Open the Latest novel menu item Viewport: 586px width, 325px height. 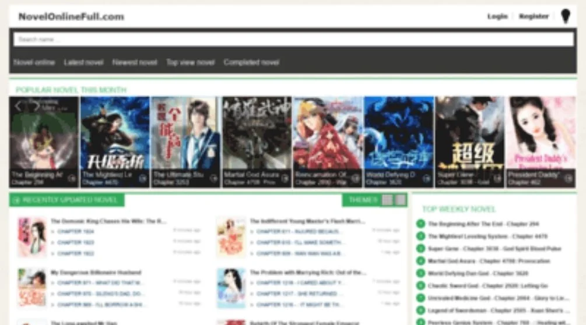coord(84,62)
